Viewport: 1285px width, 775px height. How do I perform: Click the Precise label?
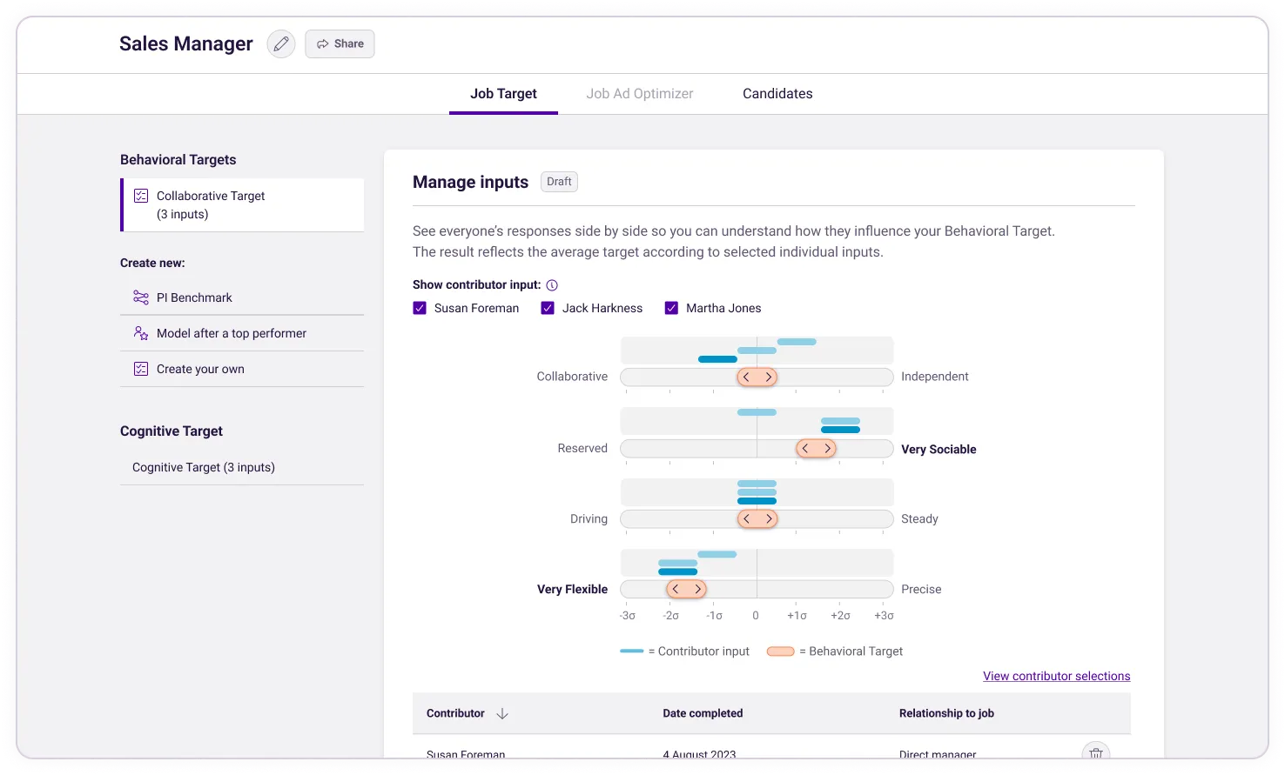(921, 590)
